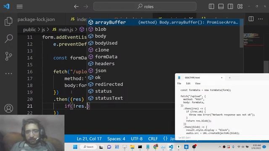This screenshot has height=151, width=269.
Task: Open Customize Layout icon
Action: click(x=240, y=7)
